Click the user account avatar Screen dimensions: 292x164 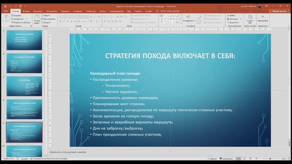click(259, 6)
